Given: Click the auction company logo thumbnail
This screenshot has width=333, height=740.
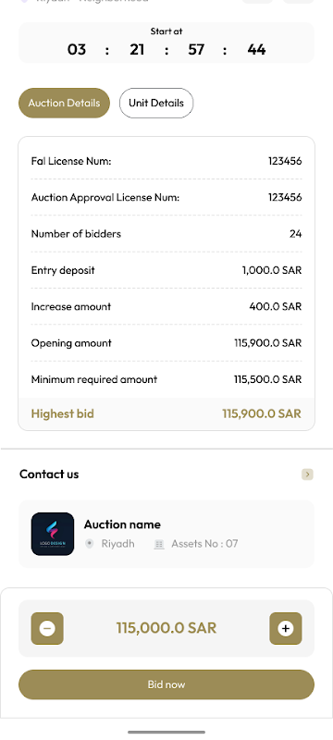Looking at the screenshot, I should 53,534.
